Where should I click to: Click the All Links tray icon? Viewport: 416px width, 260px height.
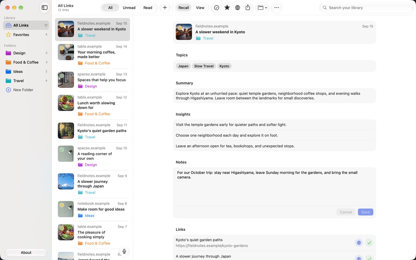click(8, 25)
